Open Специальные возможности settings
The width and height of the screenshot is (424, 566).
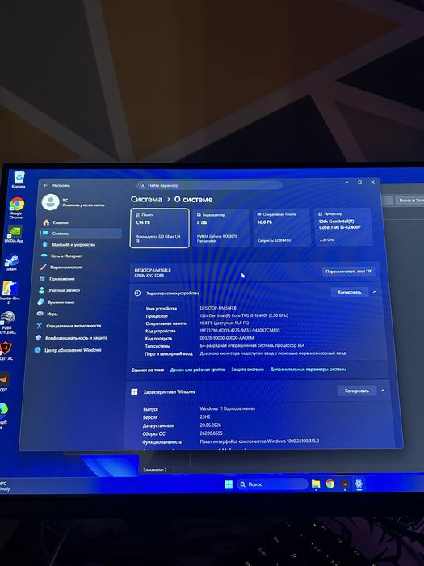coord(75,326)
